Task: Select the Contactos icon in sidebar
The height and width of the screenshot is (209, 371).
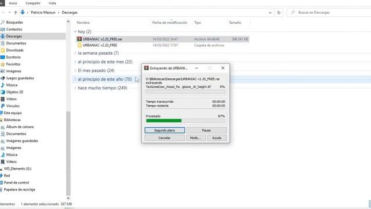Action: [x=2, y=30]
